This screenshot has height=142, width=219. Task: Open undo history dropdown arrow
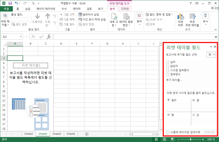pos(20,3)
